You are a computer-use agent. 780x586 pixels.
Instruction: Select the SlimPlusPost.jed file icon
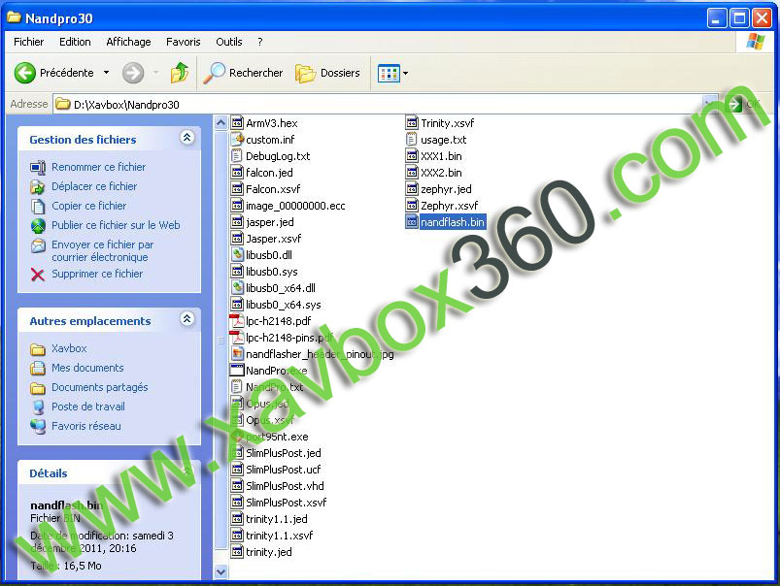(237, 453)
